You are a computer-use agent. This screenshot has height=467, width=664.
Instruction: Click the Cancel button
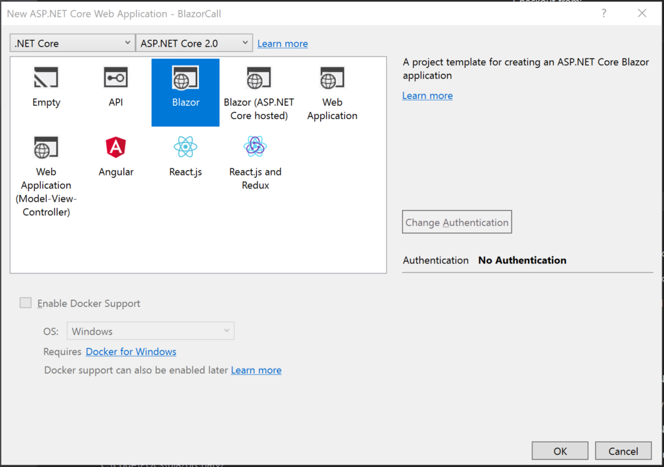pyautogui.click(x=623, y=451)
